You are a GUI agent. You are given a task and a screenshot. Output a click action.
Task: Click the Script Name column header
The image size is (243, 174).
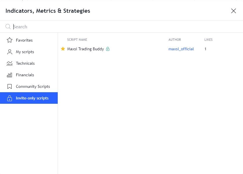click(x=77, y=40)
